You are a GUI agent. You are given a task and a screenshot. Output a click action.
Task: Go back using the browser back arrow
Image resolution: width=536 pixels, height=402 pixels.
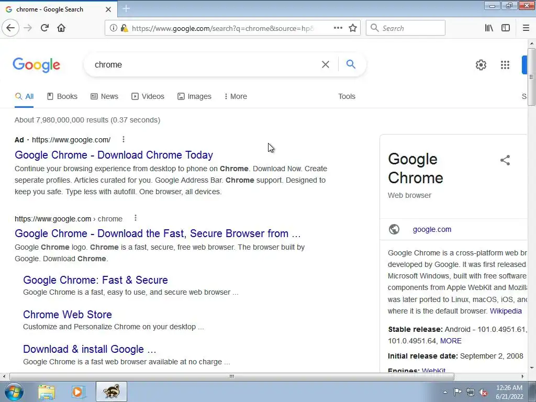pyautogui.click(x=10, y=28)
